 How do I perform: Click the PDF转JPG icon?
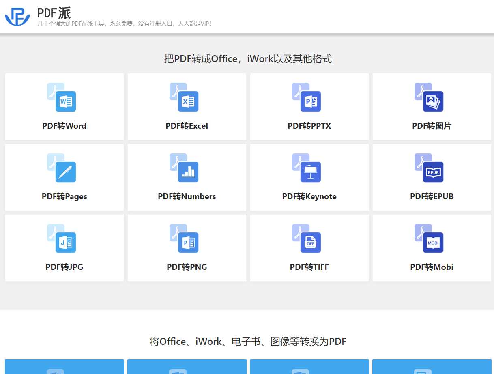[62, 239]
